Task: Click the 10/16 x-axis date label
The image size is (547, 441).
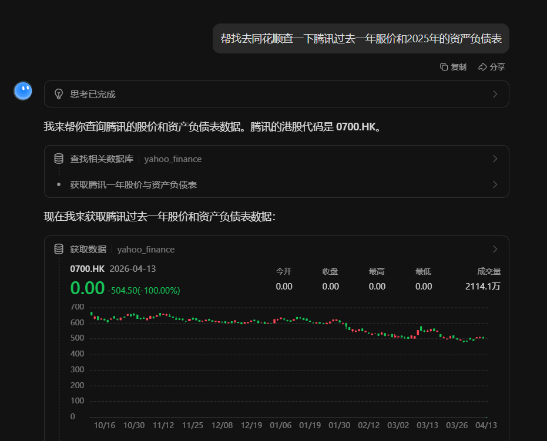Action: 105,425
